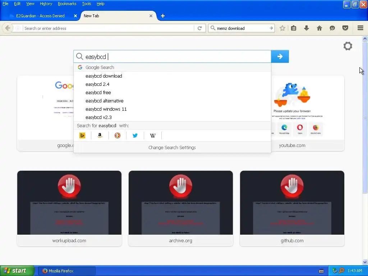Open the Edit menu
368x276 pixels.
(17, 4)
